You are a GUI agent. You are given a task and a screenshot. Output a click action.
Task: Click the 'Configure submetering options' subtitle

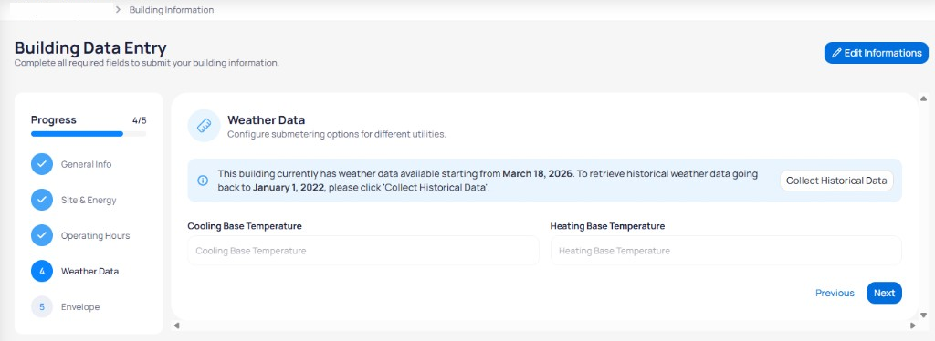[x=336, y=135]
